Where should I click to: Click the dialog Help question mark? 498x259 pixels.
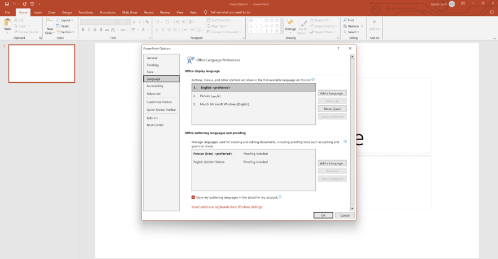(x=338, y=48)
